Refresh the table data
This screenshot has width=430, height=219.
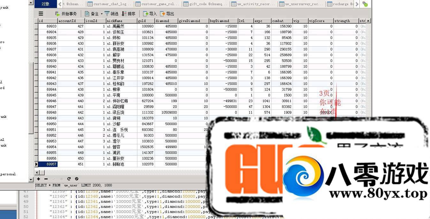point(69,179)
